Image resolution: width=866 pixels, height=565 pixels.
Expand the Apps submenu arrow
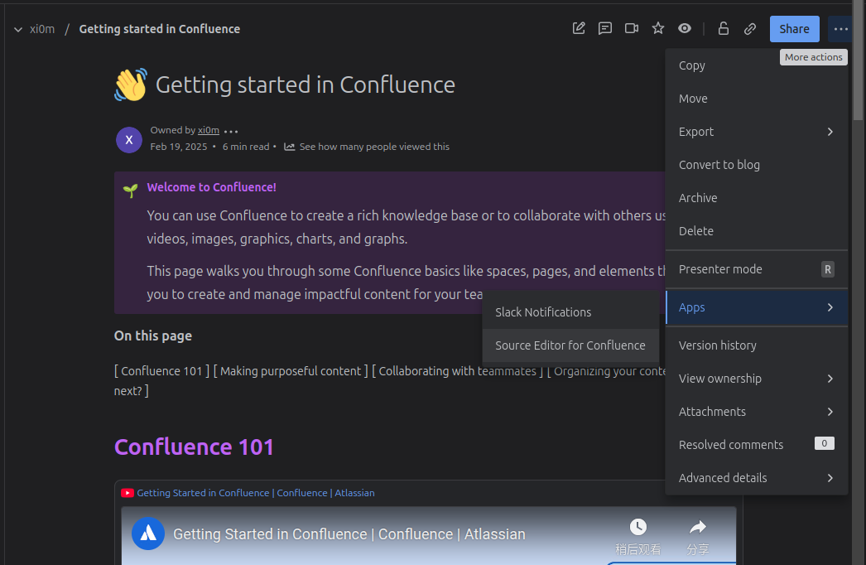tap(830, 307)
